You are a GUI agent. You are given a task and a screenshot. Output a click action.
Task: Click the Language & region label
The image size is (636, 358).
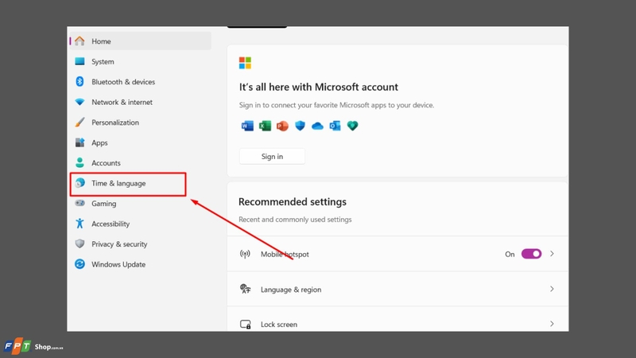pos(291,290)
